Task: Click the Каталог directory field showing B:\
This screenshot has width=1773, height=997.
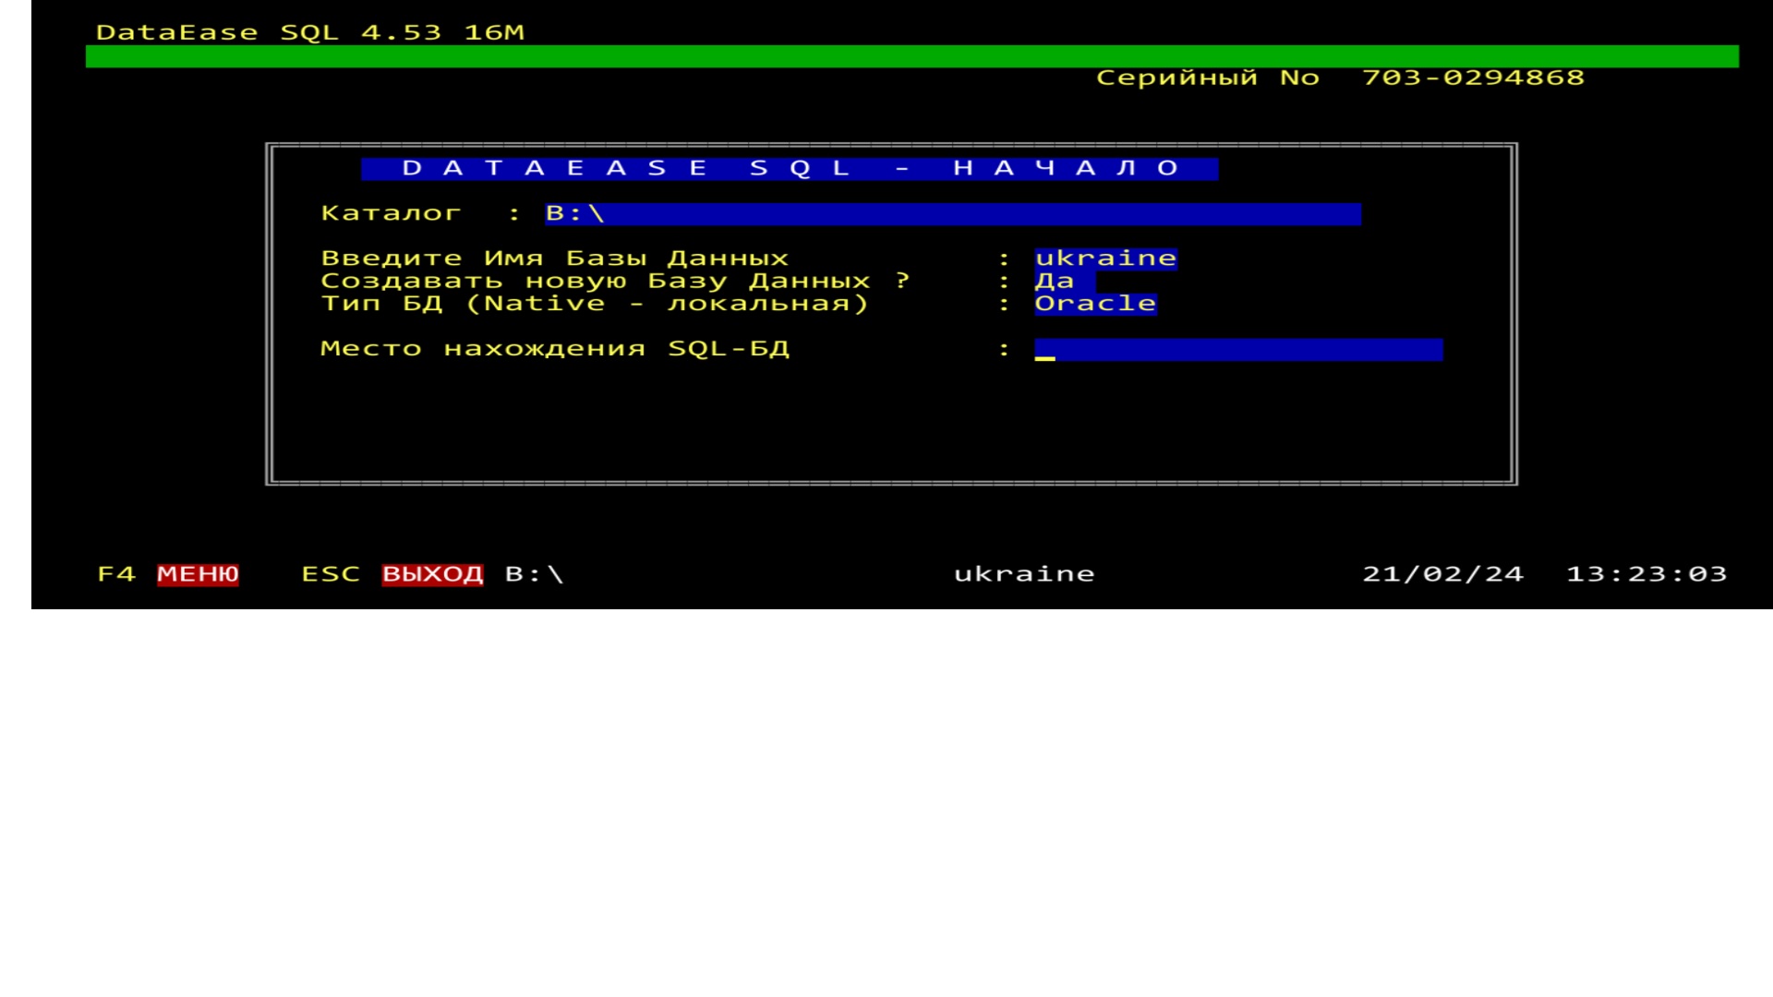Action: click(x=953, y=214)
